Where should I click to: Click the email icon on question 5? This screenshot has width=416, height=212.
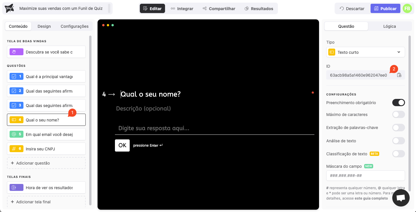tap(13, 134)
